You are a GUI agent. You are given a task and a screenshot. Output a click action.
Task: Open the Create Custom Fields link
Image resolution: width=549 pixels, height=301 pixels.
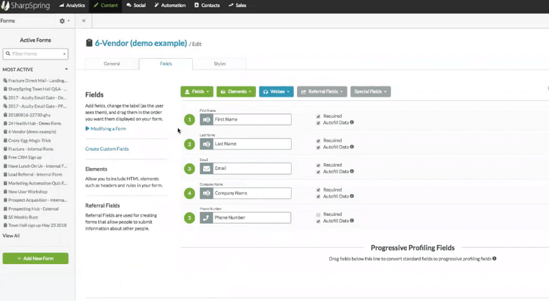click(x=107, y=149)
